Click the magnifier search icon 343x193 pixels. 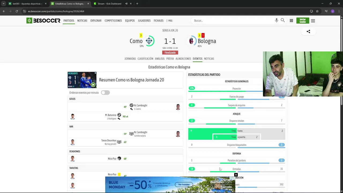point(283,20)
